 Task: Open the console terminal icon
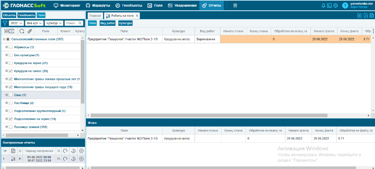[x=330, y=5]
